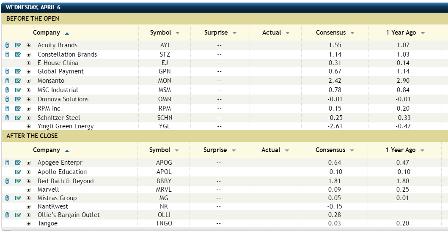448x236 pixels.
Task: Sort Before the Open table by Consensus
Action: [x=335, y=33]
